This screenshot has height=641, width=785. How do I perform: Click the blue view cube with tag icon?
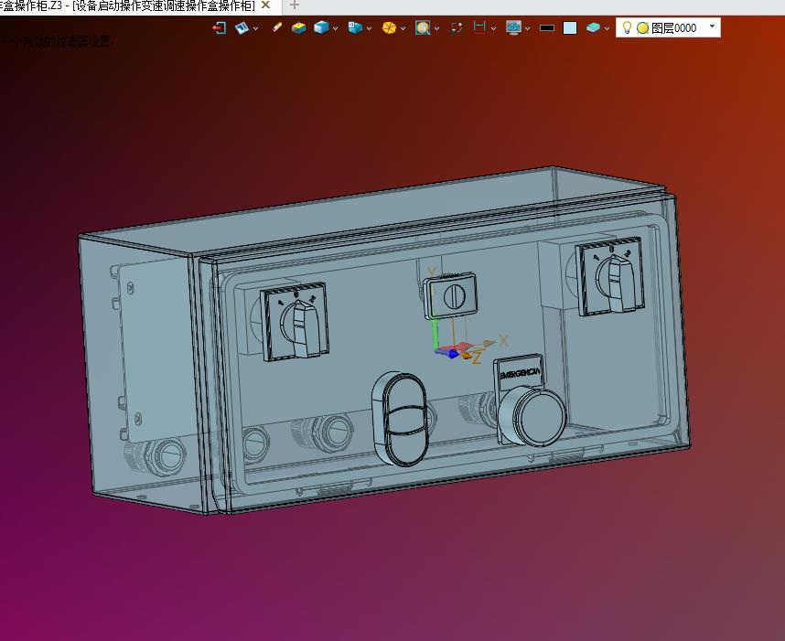tap(355, 27)
